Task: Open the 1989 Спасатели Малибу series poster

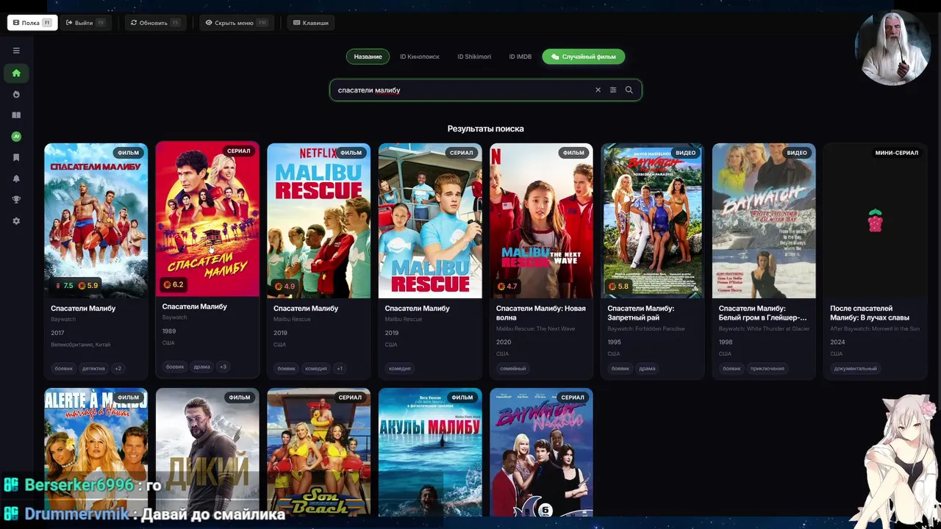Action: pyautogui.click(x=207, y=219)
